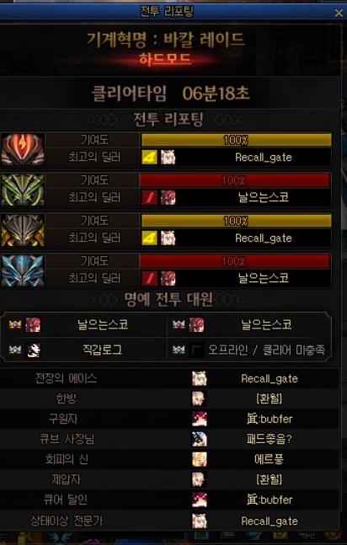Click the gold crown next to 날으는스코
Viewport: 347px width, 545px height.
tap(15, 324)
